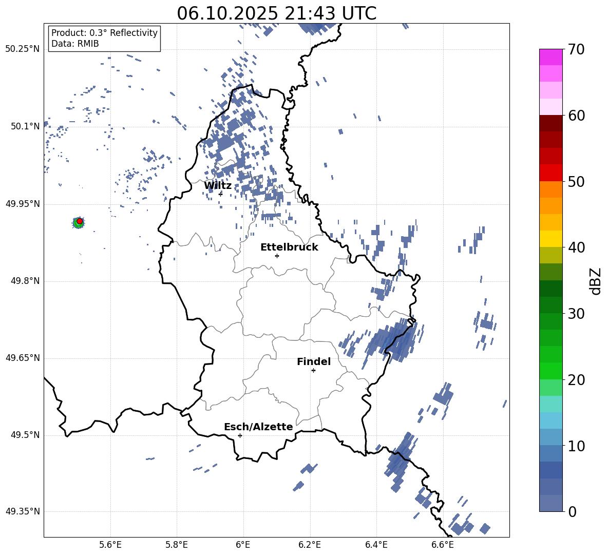
Task: Click the 49.95°N latitude label
Action: click(23, 204)
